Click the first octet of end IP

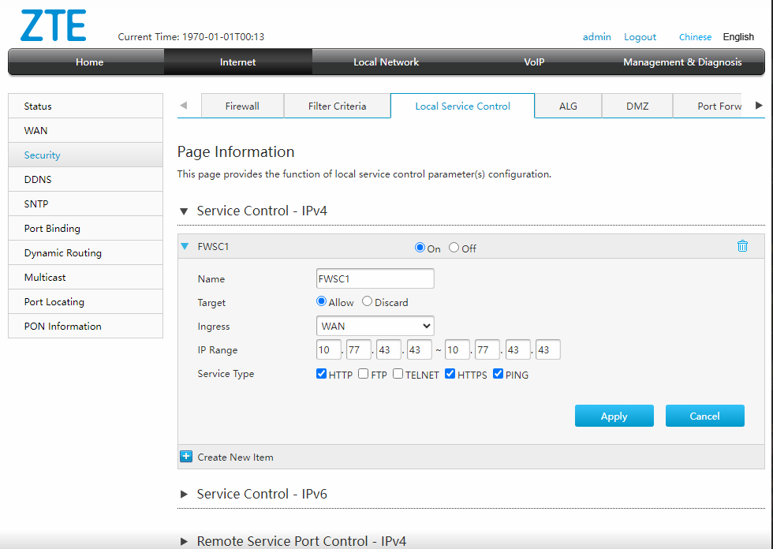pyautogui.click(x=457, y=349)
